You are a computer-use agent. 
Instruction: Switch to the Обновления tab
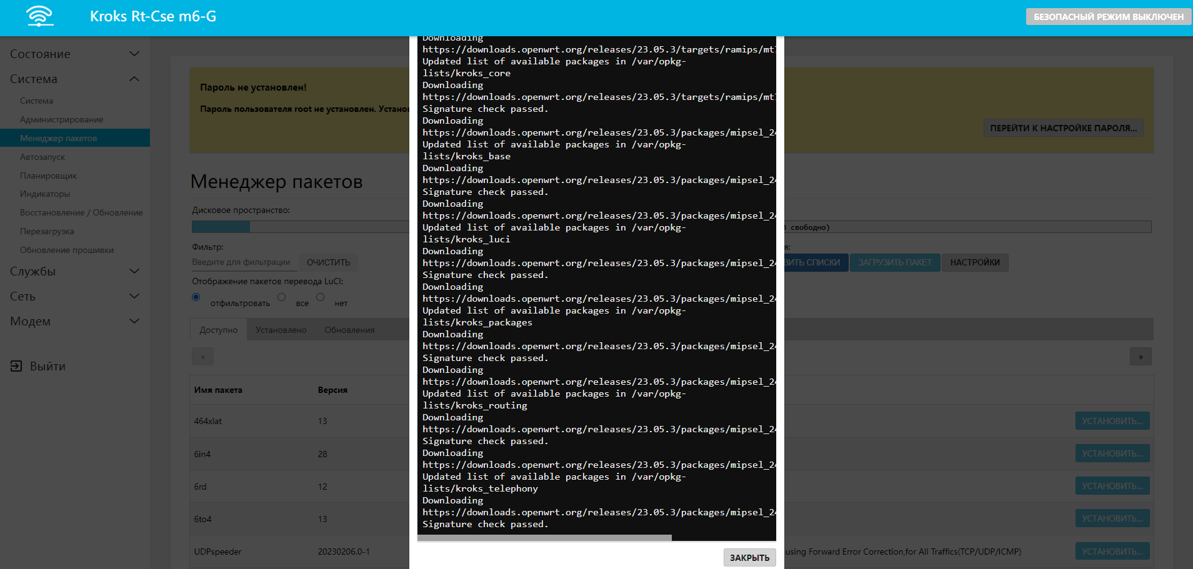[x=349, y=330]
